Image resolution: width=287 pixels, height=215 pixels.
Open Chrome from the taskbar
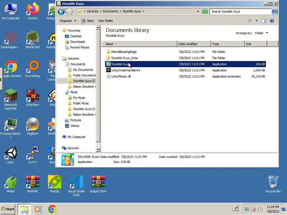[x=52, y=209]
